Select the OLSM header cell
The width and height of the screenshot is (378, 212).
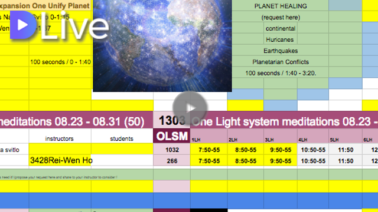click(172, 136)
